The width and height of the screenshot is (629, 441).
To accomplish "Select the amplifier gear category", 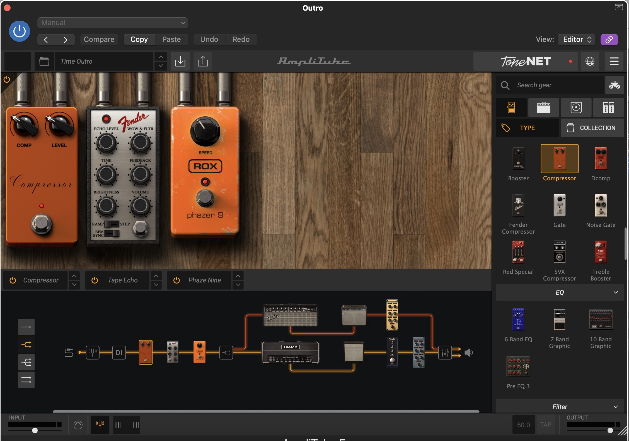I will (544, 107).
